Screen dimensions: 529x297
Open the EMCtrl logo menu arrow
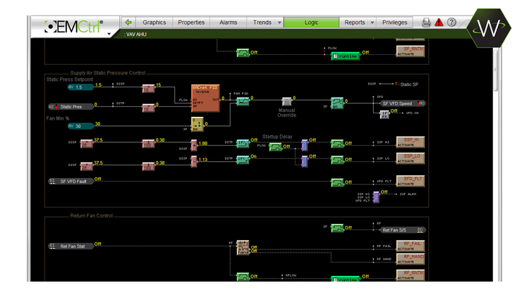109,33
